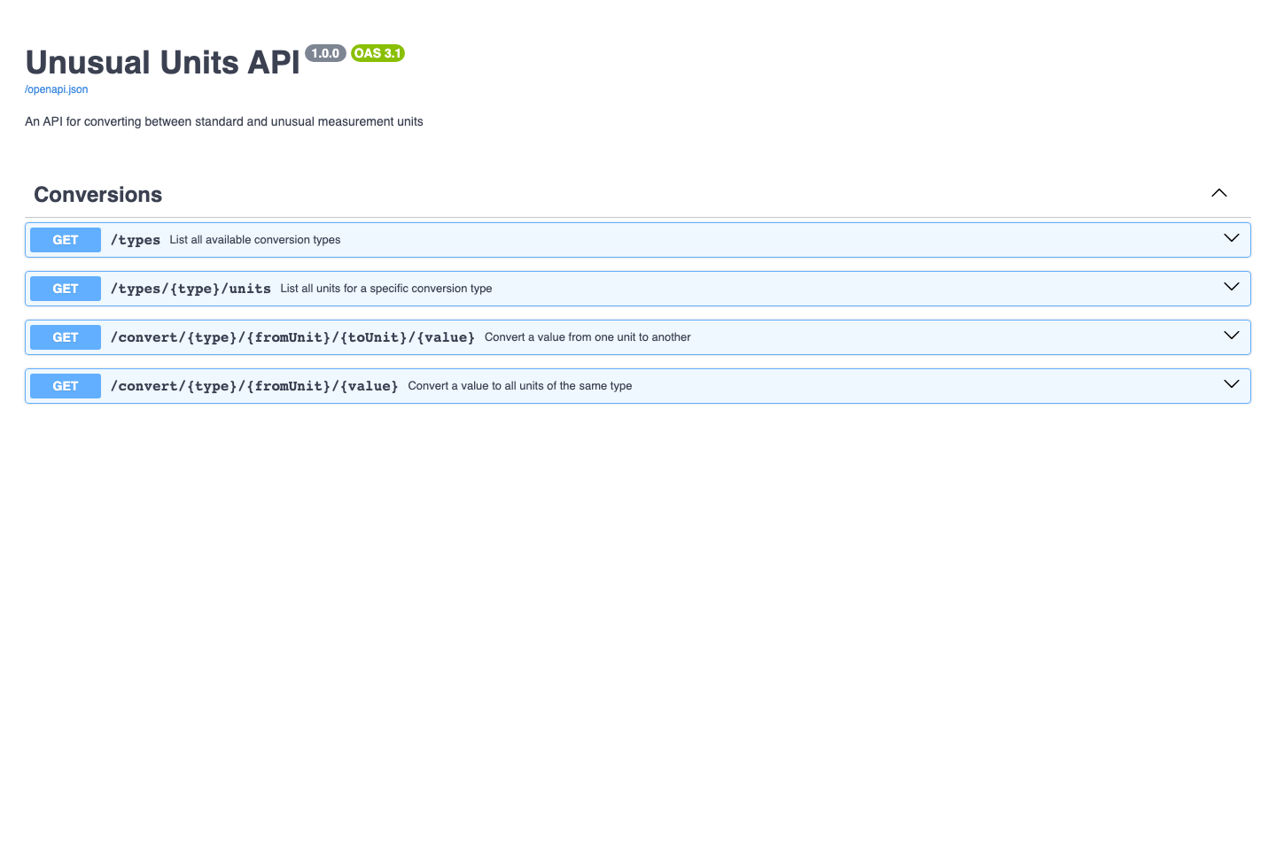
Task: Select the /types endpoint path text
Action: [x=135, y=239]
